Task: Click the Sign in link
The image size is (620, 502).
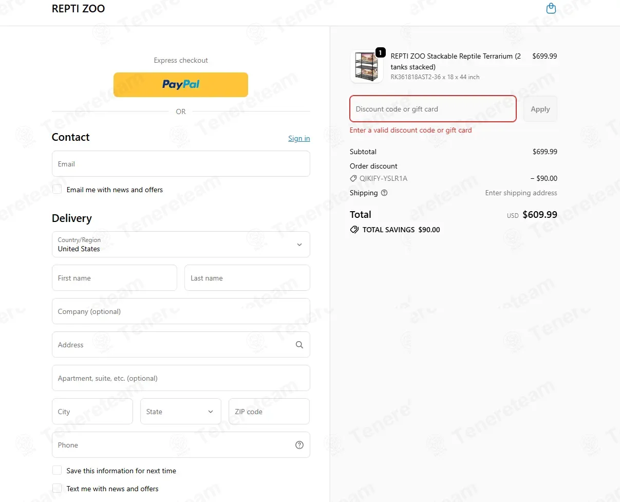Action: pos(299,138)
